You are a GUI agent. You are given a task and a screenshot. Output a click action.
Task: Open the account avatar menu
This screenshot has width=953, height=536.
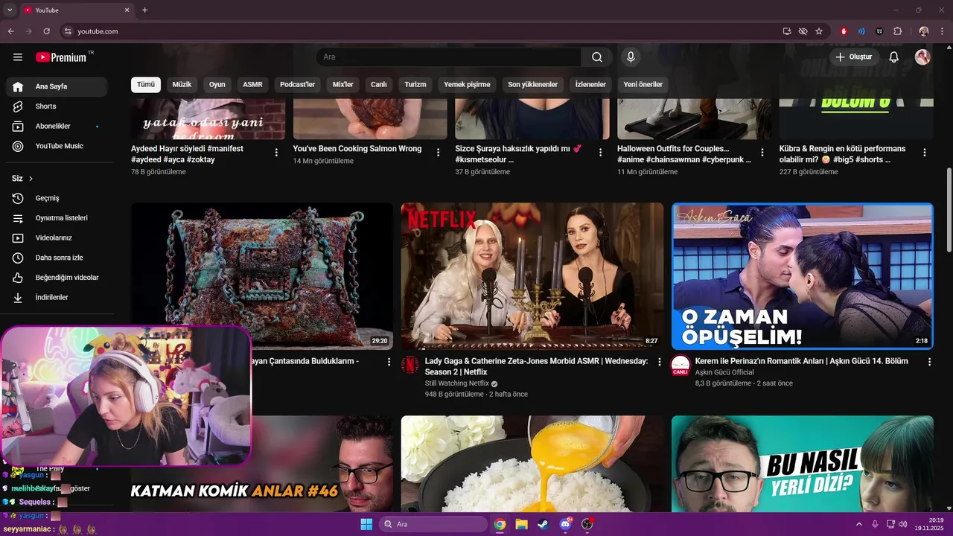point(922,57)
